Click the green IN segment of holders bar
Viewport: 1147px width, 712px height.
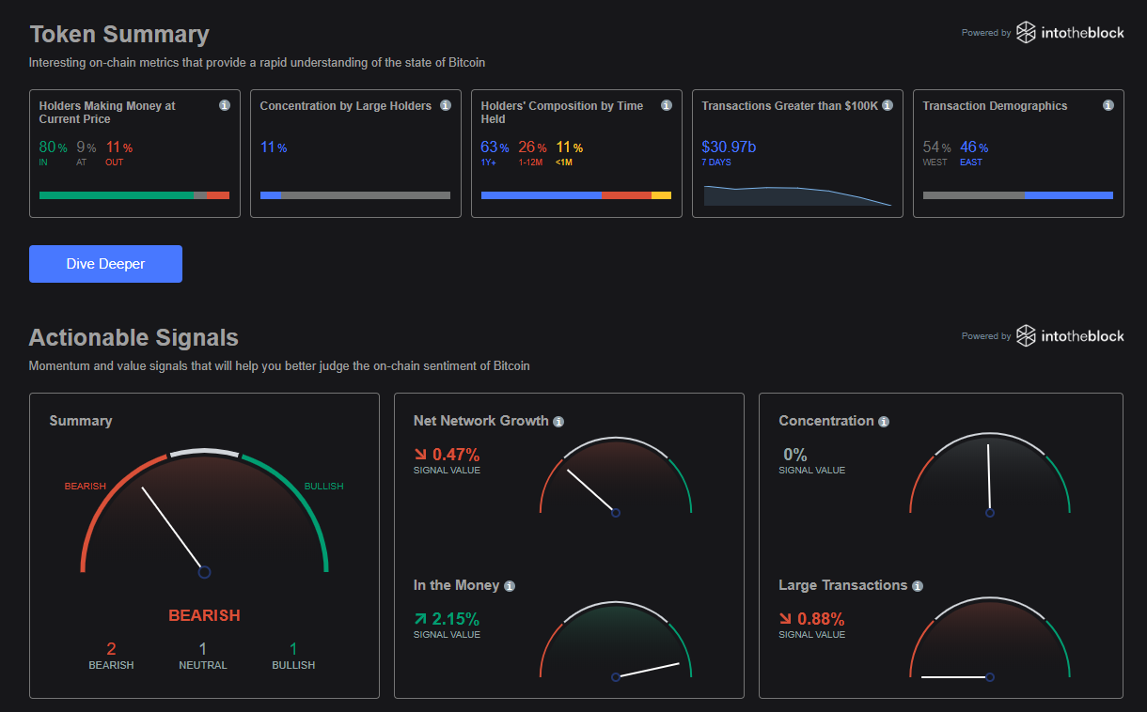coord(116,195)
